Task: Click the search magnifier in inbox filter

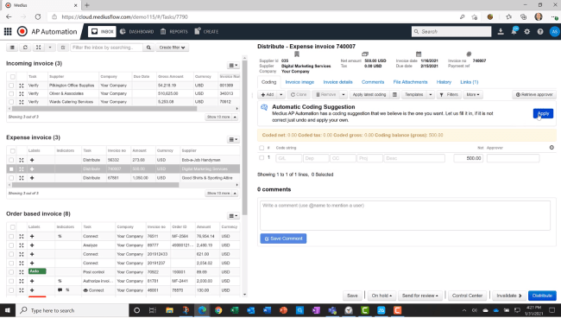Action: 148,48
